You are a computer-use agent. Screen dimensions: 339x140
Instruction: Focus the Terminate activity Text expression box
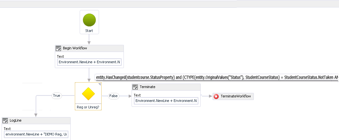(x=166, y=101)
